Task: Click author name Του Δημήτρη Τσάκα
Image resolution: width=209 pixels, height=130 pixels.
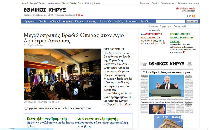Action: (x=33, y=45)
